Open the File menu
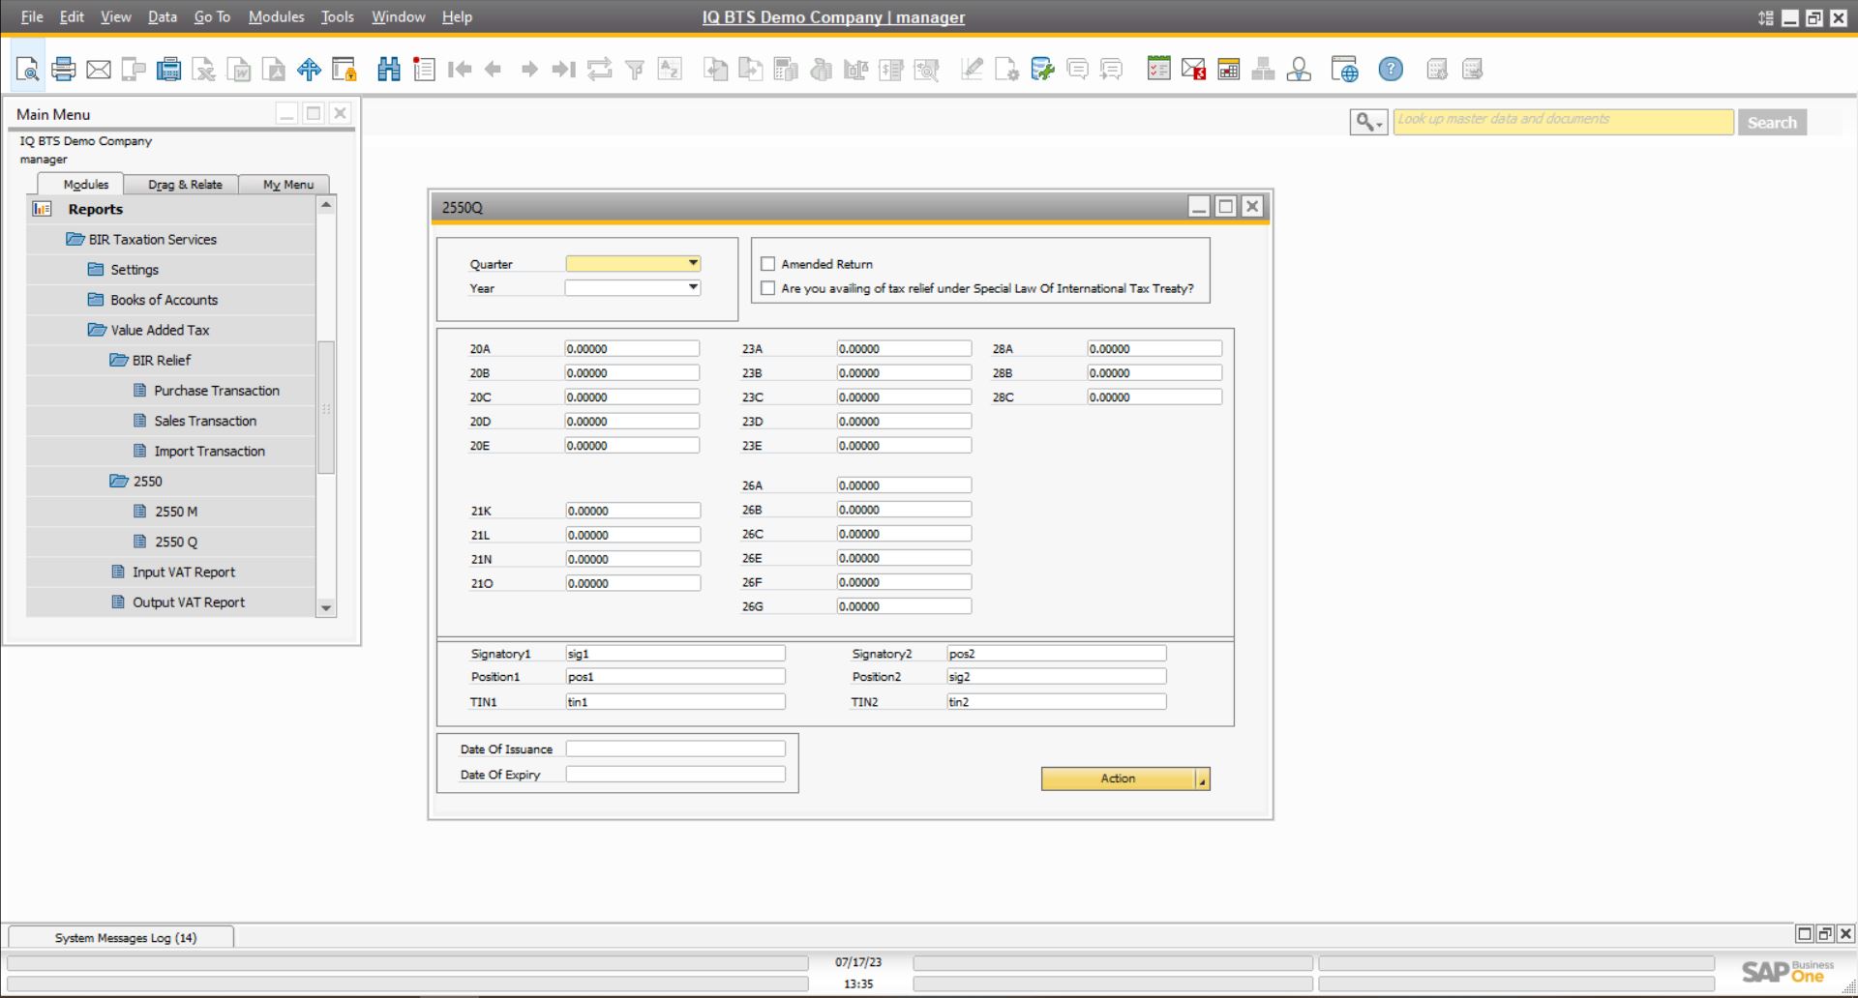The width and height of the screenshot is (1858, 998). (32, 17)
